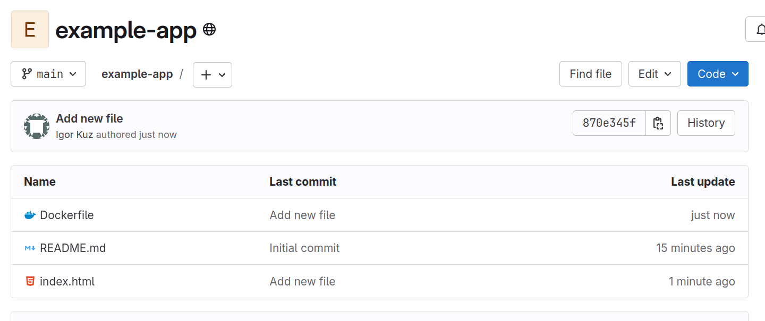The image size is (765, 321).
Task: View commit History
Action: 706,123
